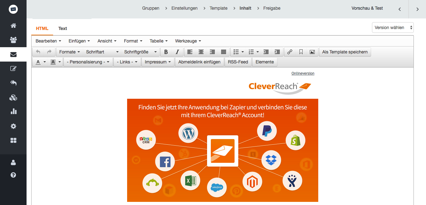The image size is (426, 205).
Task: Click Abmeldelink einfügen button
Action: coord(199,62)
